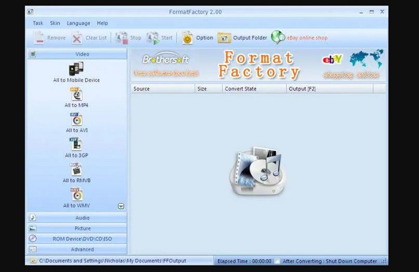The height and width of the screenshot is (272, 419).
Task: Click the eBay online shop link text
Action: 307,38
